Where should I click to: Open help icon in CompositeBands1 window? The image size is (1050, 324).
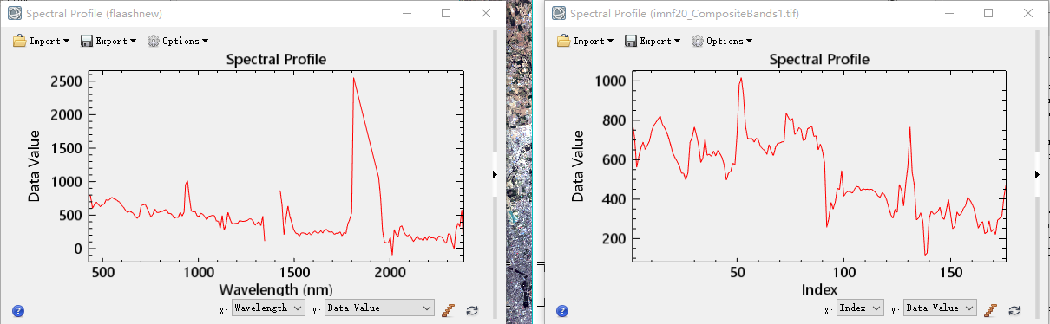coord(561,310)
